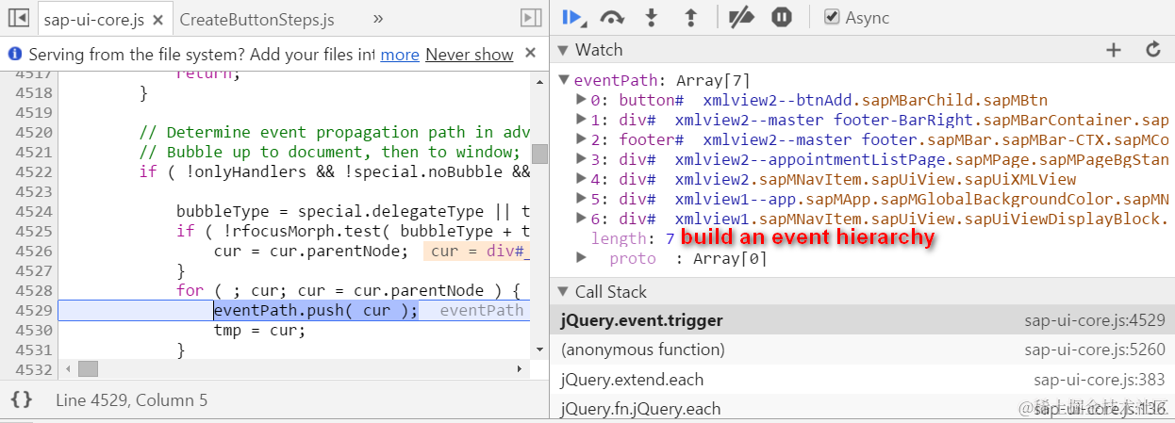This screenshot has width=1175, height=423.
Task: Expand the proto Array[0] entry
Action: pyautogui.click(x=582, y=258)
